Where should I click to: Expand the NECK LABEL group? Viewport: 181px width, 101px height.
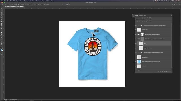[137, 39]
